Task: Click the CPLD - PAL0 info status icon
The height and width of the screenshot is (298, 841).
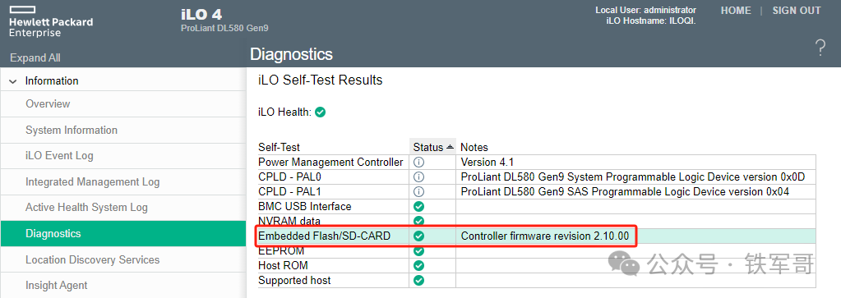Action: click(x=419, y=177)
